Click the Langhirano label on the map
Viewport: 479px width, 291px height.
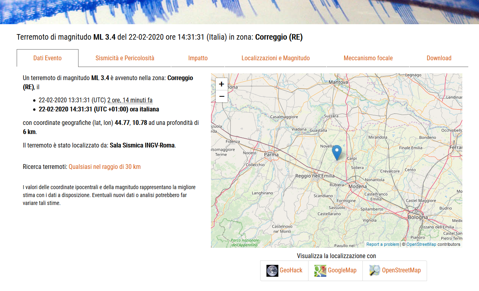tap(262, 193)
